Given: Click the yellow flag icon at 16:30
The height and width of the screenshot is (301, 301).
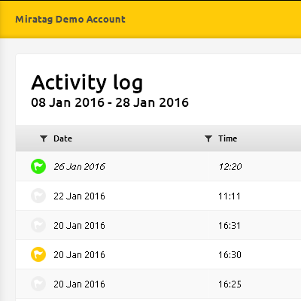Looking at the screenshot, I should (x=38, y=254).
